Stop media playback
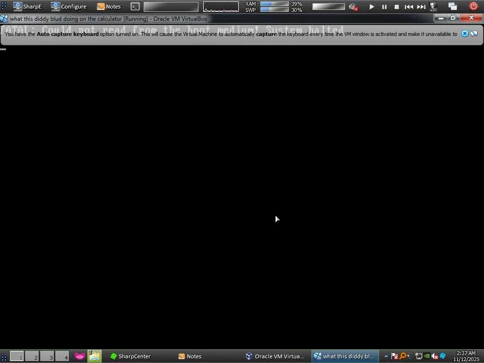The height and width of the screenshot is (363, 484). (x=397, y=7)
